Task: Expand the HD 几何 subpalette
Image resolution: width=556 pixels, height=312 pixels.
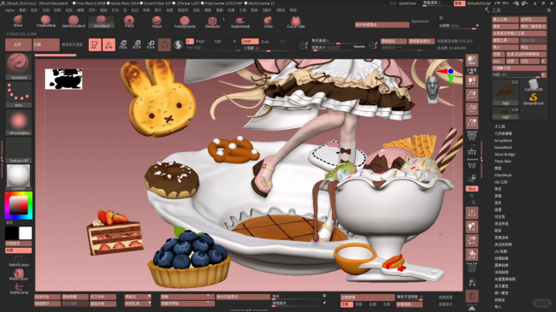Action: (x=500, y=182)
